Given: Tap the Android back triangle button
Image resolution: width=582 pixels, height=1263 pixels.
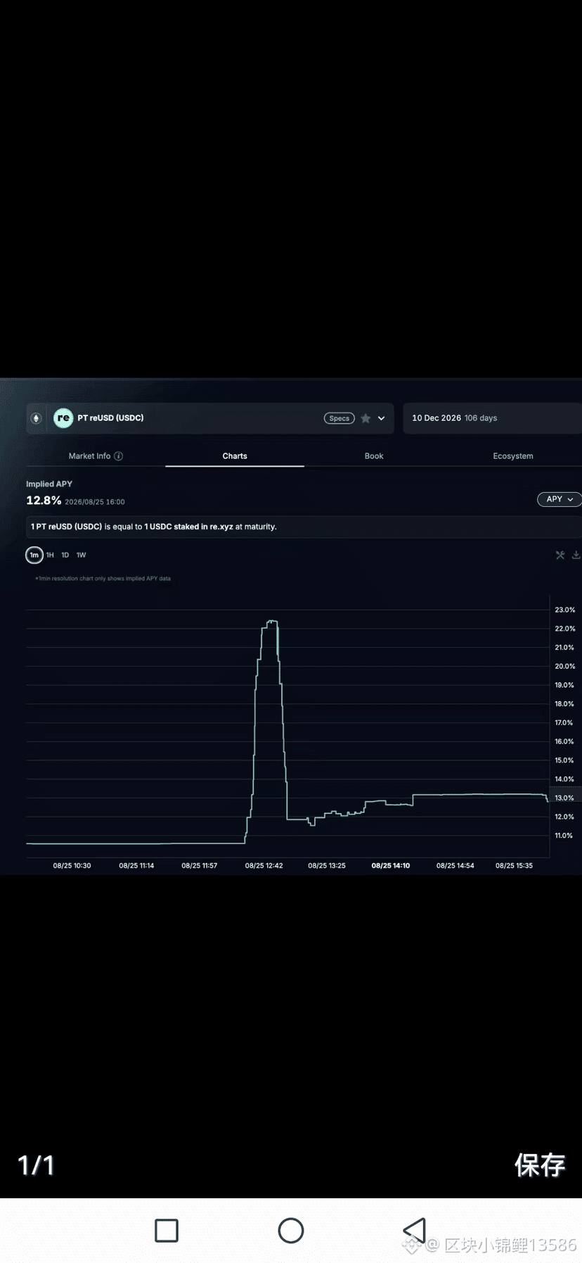Looking at the screenshot, I should coord(415,1231).
